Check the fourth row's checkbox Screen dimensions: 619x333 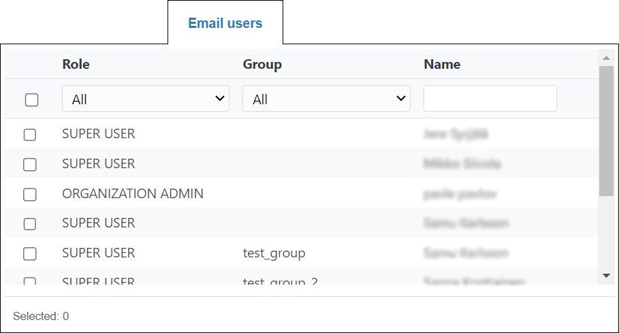tap(30, 223)
